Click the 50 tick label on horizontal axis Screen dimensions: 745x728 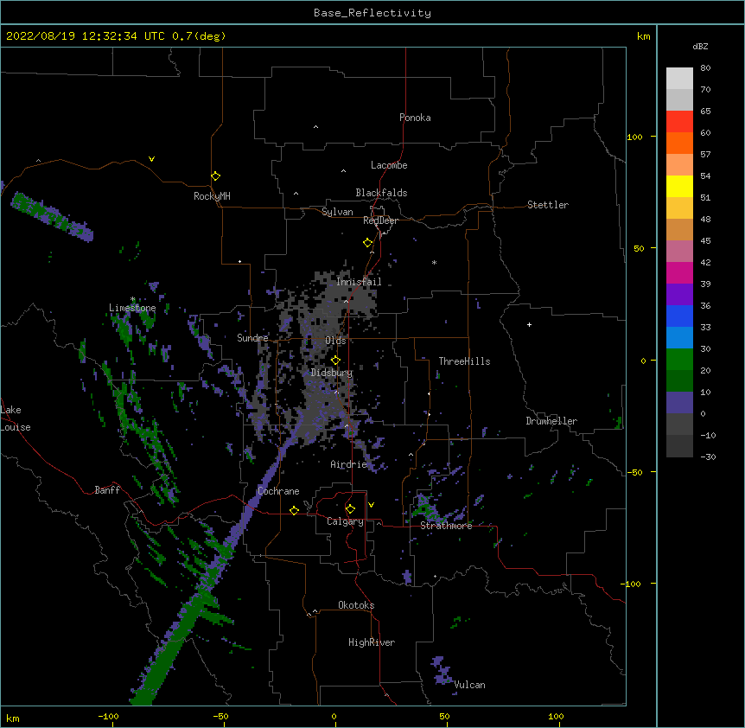pos(444,716)
